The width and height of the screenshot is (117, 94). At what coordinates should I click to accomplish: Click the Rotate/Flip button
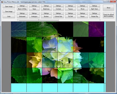(x=95, y=17)
